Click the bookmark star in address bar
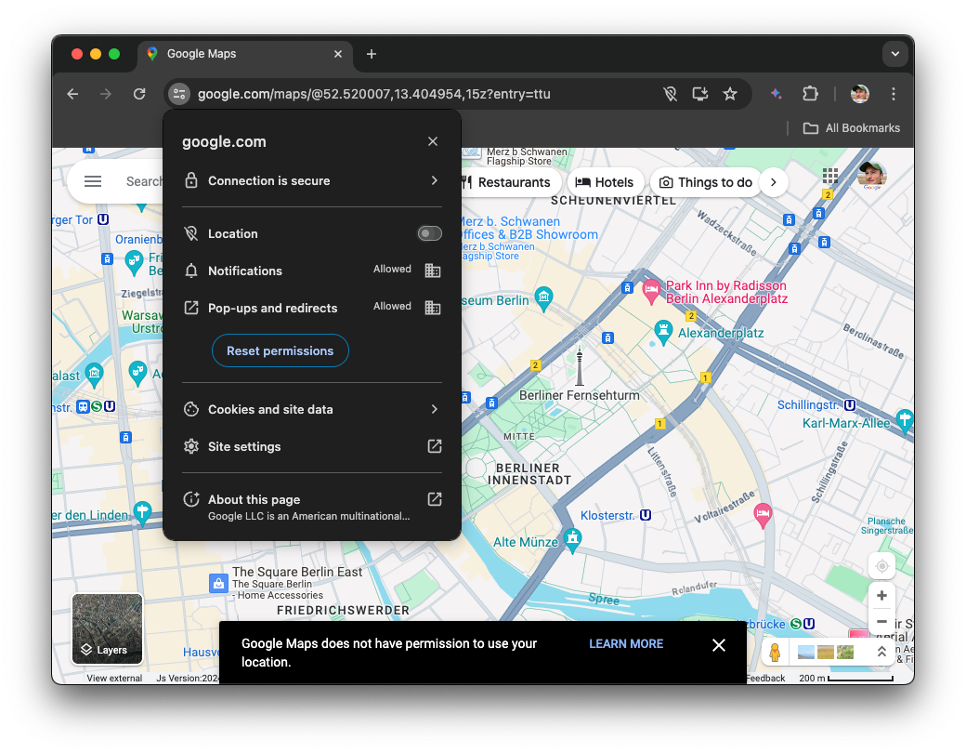The height and width of the screenshot is (753, 966). pos(730,93)
